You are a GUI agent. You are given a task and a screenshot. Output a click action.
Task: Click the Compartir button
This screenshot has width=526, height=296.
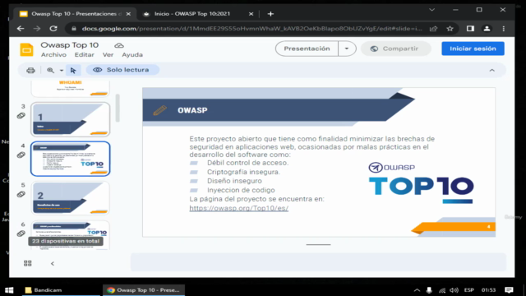(395, 49)
